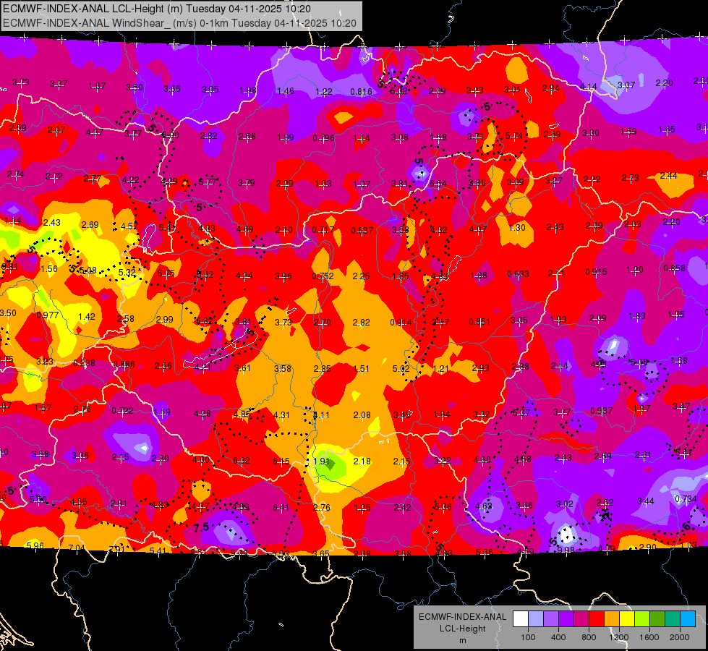Click the 7.5 contour line label
Viewport: 708px width, 651px height.
pyautogui.click(x=201, y=527)
